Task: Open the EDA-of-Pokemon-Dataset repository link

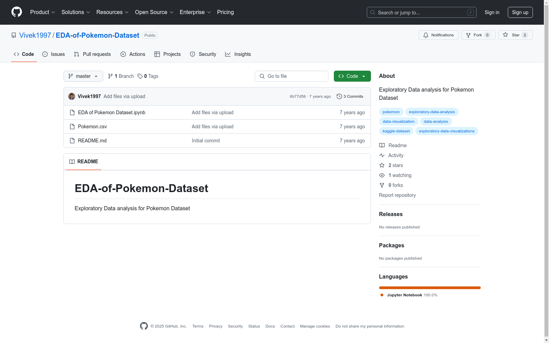Action: (x=97, y=35)
